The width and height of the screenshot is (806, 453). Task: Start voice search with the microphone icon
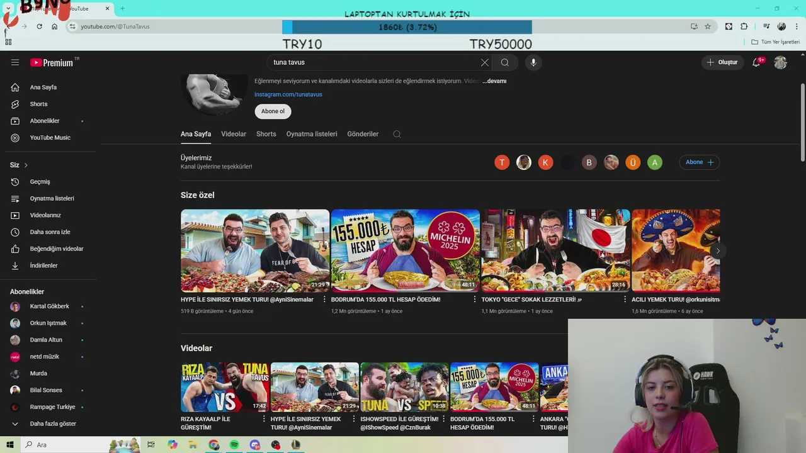(x=533, y=62)
